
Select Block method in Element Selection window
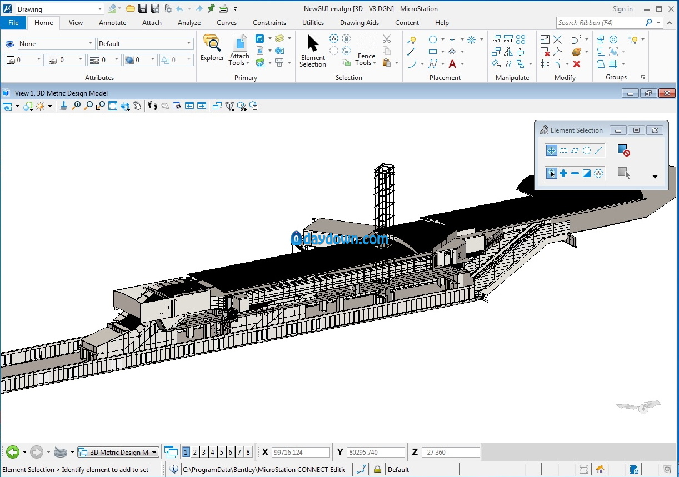563,150
